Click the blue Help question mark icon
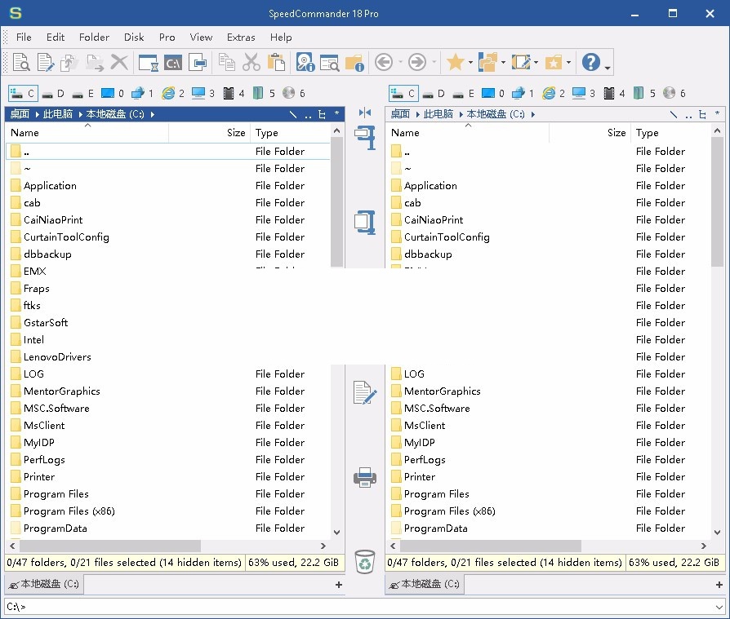 pos(590,62)
